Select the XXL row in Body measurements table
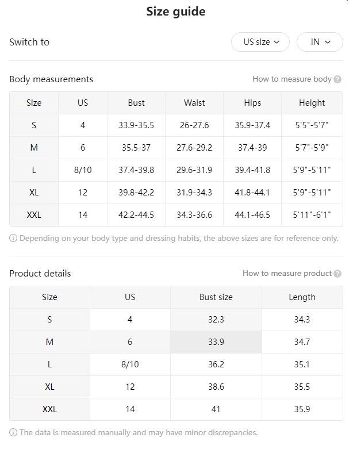 176,215
